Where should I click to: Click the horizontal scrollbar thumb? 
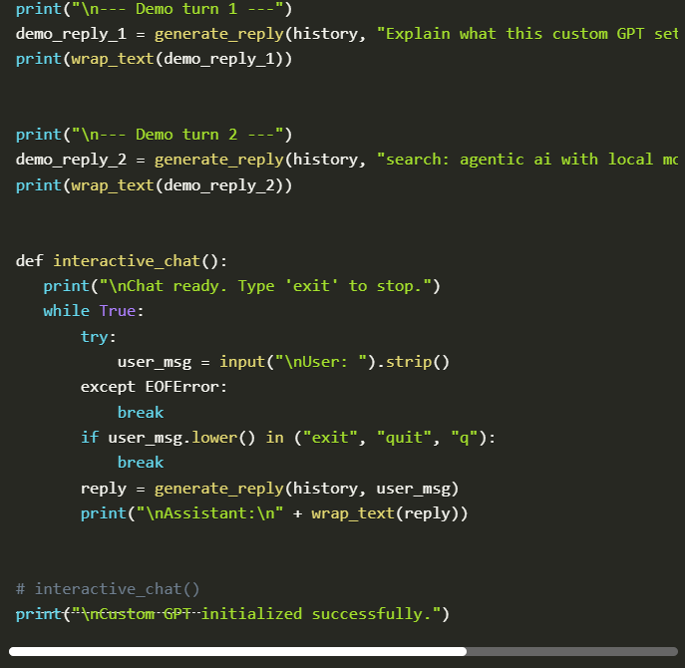[237, 651]
